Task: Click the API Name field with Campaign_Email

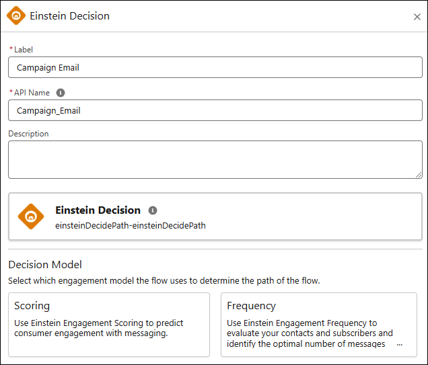Action: [215, 110]
